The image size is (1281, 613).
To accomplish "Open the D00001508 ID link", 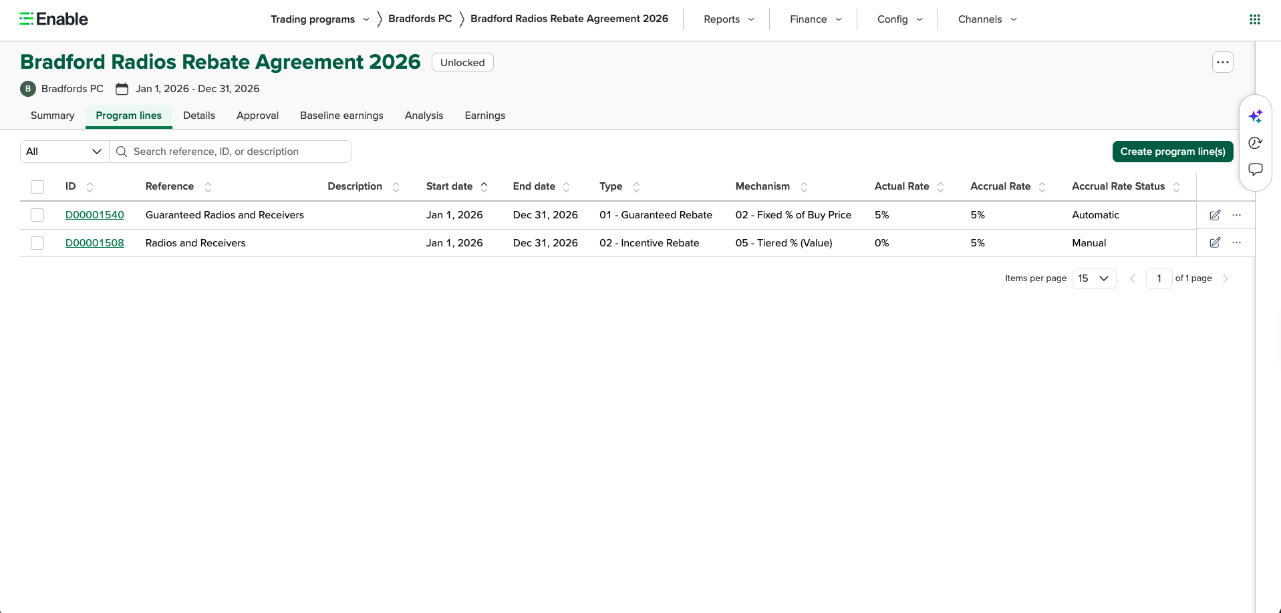I will 95,243.
